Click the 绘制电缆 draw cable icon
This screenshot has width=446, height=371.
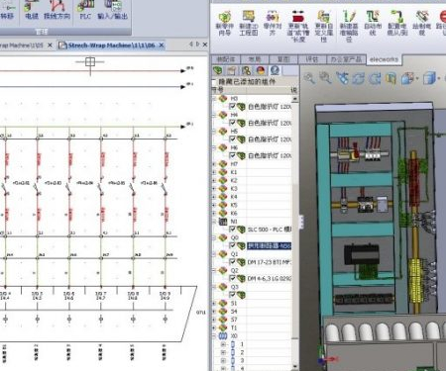(421, 23)
